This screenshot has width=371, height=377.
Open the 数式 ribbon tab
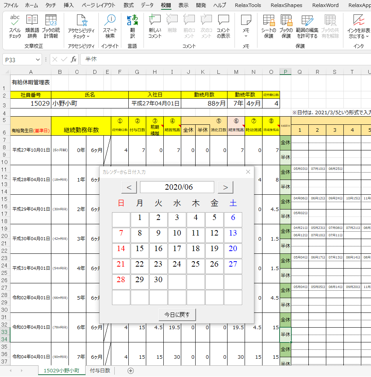pyautogui.click(x=129, y=5)
